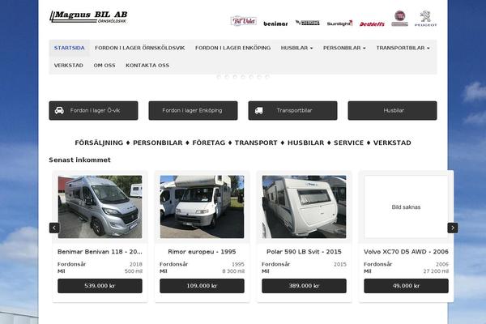Click the dark Transportbilar button

coord(292,110)
